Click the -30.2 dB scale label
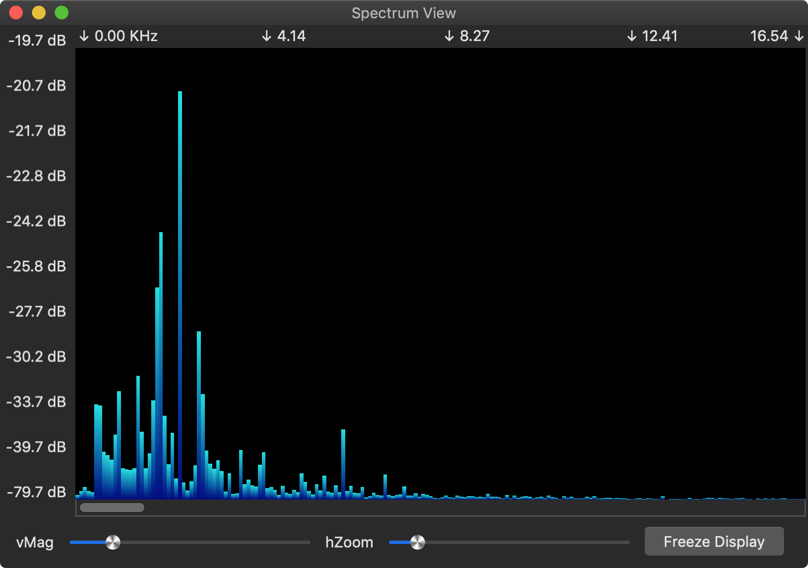Viewport: 808px width, 568px height. pos(36,356)
